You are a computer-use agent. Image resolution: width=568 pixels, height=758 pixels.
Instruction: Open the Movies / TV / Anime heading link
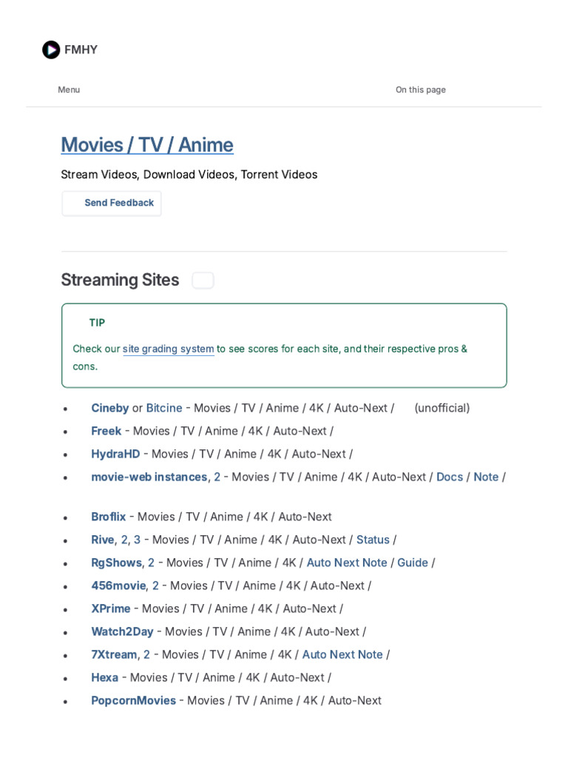(x=147, y=145)
